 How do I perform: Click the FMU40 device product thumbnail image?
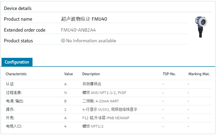coord(201,27)
